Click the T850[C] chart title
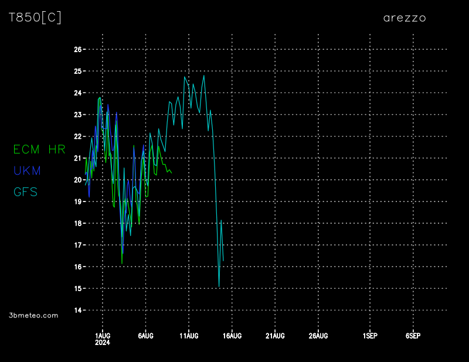Image resolution: width=469 pixels, height=362 pixels. pos(35,18)
